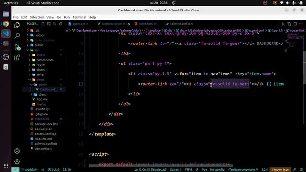The width and height of the screenshot is (306, 172).
Task: Close the Dashboard.vue tab
Action: 129,24
